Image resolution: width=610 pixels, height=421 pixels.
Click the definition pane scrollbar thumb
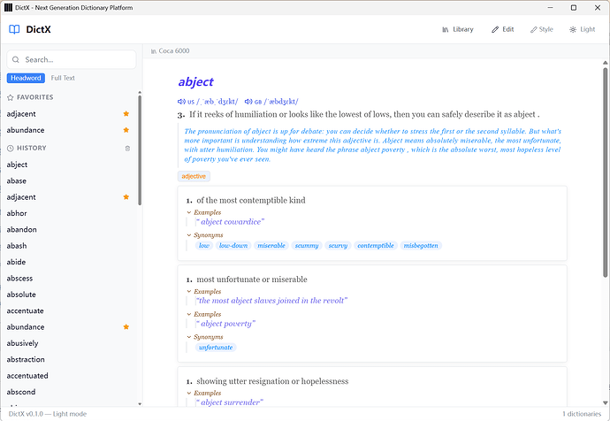(605, 172)
